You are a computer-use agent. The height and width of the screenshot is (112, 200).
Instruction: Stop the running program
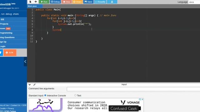click(67, 2)
